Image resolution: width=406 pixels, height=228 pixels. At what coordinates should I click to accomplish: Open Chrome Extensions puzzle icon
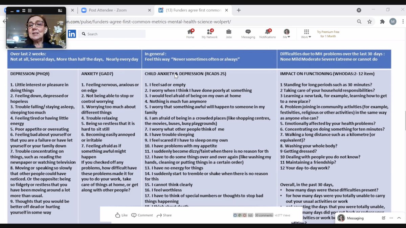pos(382,22)
